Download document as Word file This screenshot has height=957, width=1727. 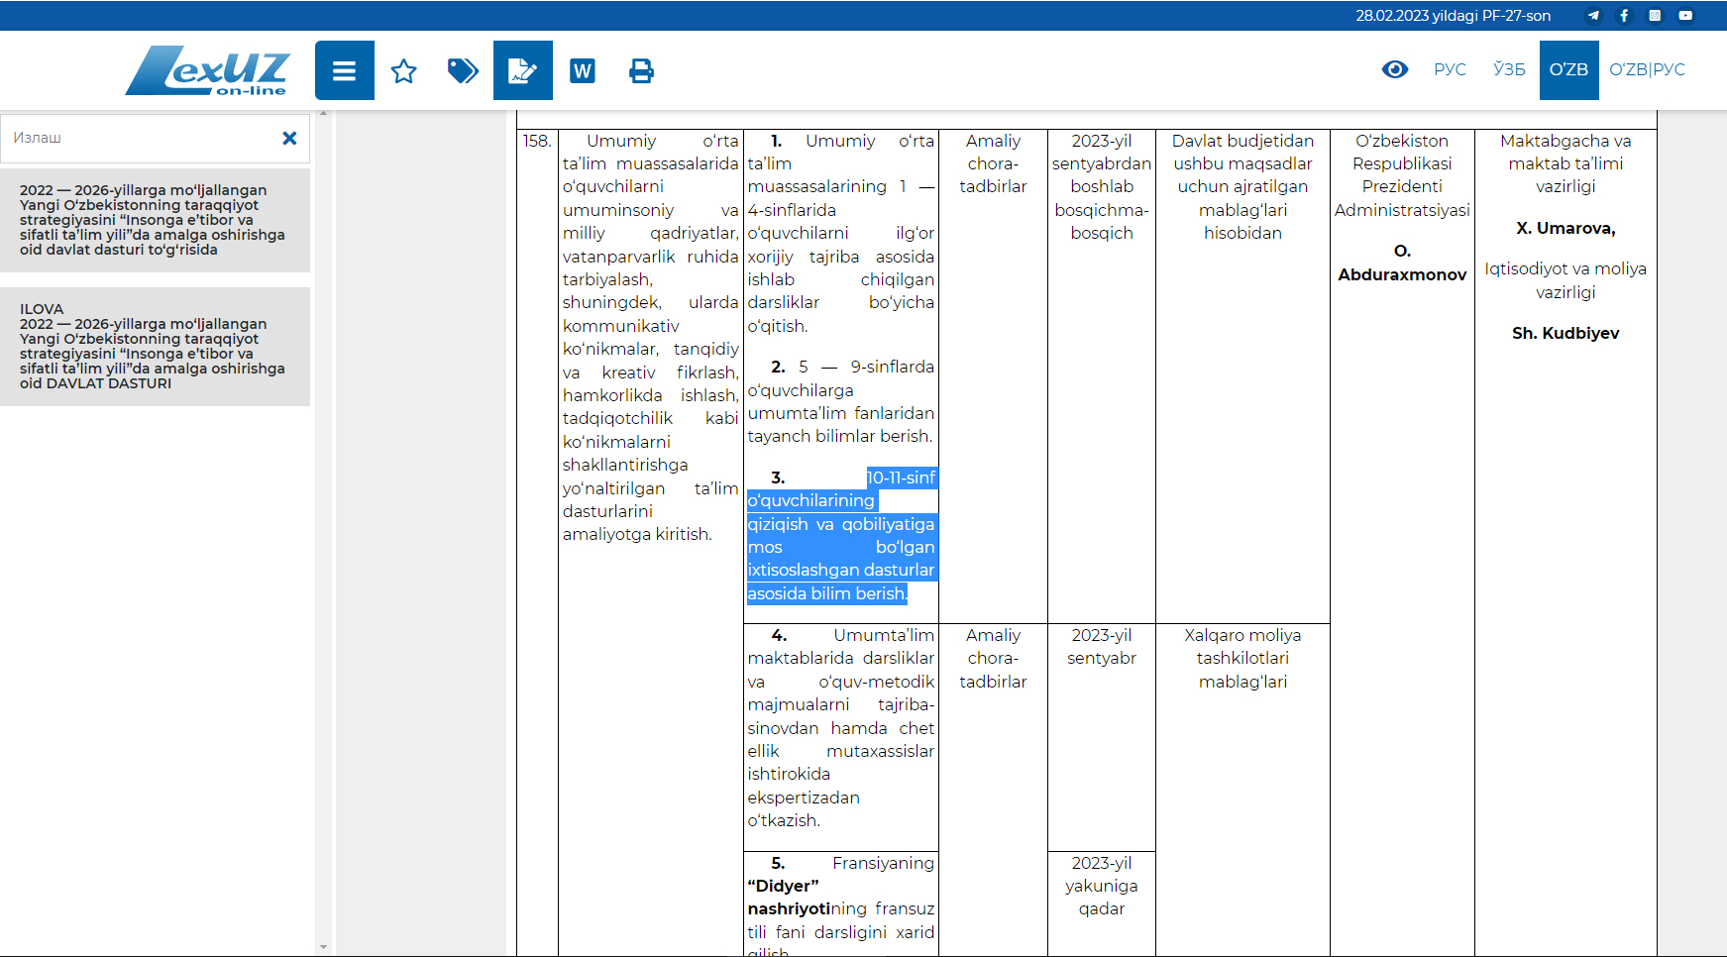pos(583,70)
